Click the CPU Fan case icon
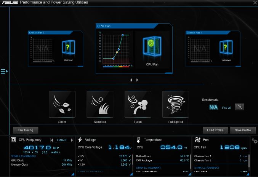The width and height of the screenshot is (258, 177). [x=152, y=48]
